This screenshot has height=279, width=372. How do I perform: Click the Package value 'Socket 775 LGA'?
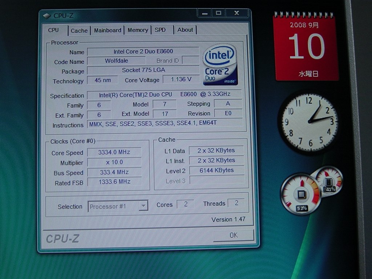click(143, 70)
